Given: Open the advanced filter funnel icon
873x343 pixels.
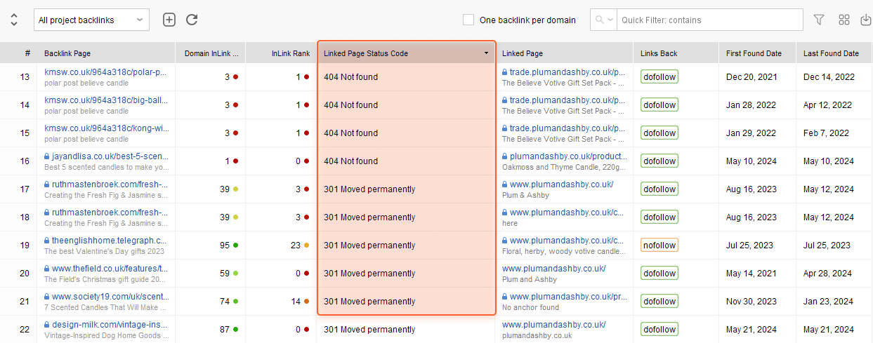Looking at the screenshot, I should pos(819,20).
